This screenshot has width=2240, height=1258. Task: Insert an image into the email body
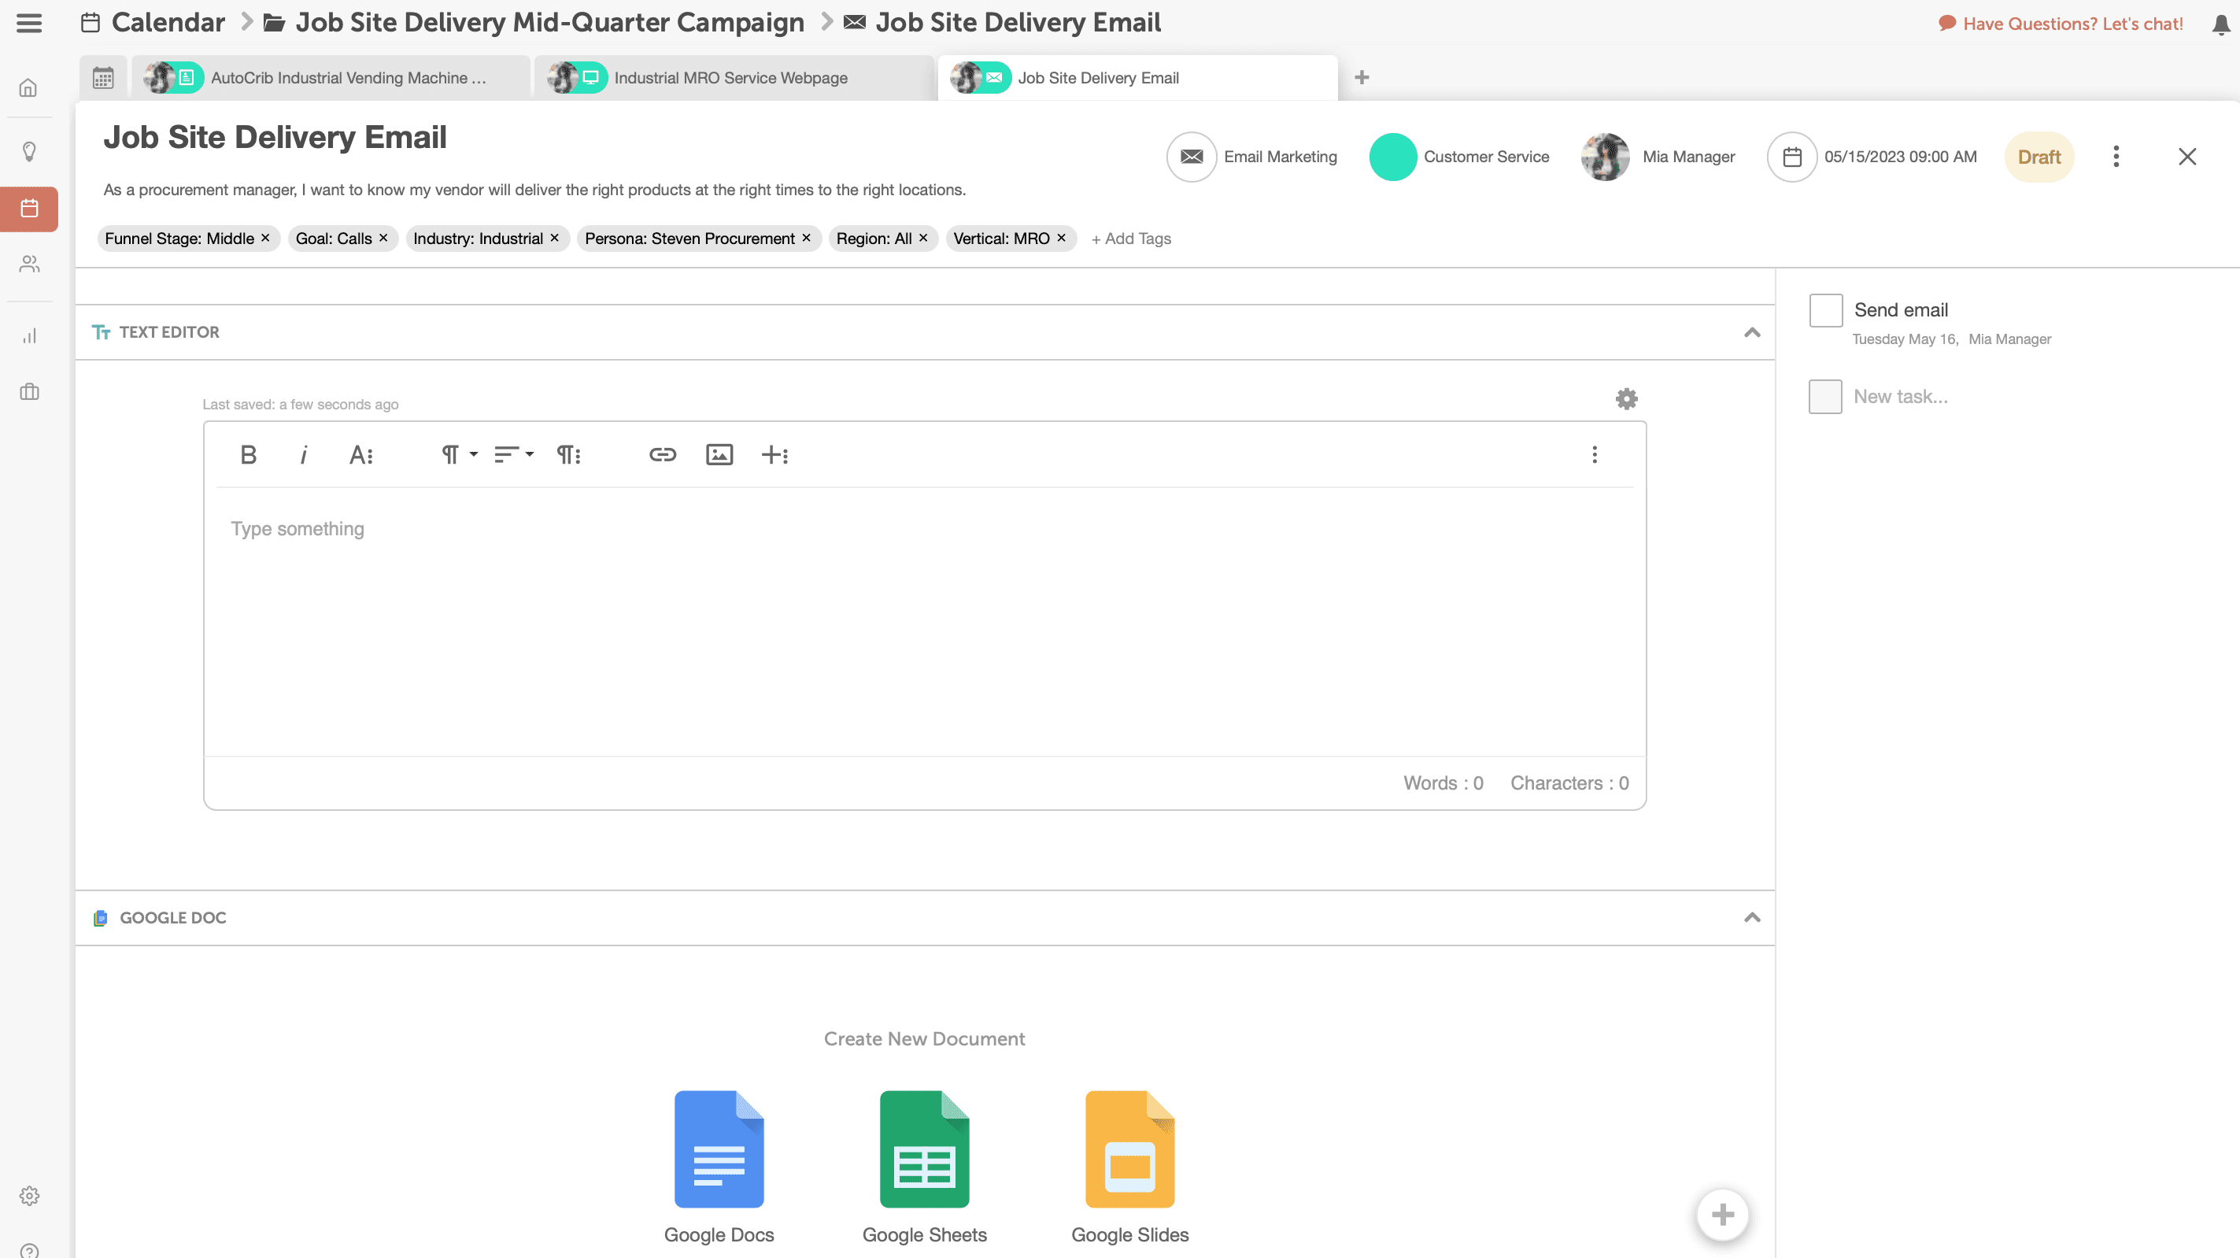pyautogui.click(x=719, y=454)
